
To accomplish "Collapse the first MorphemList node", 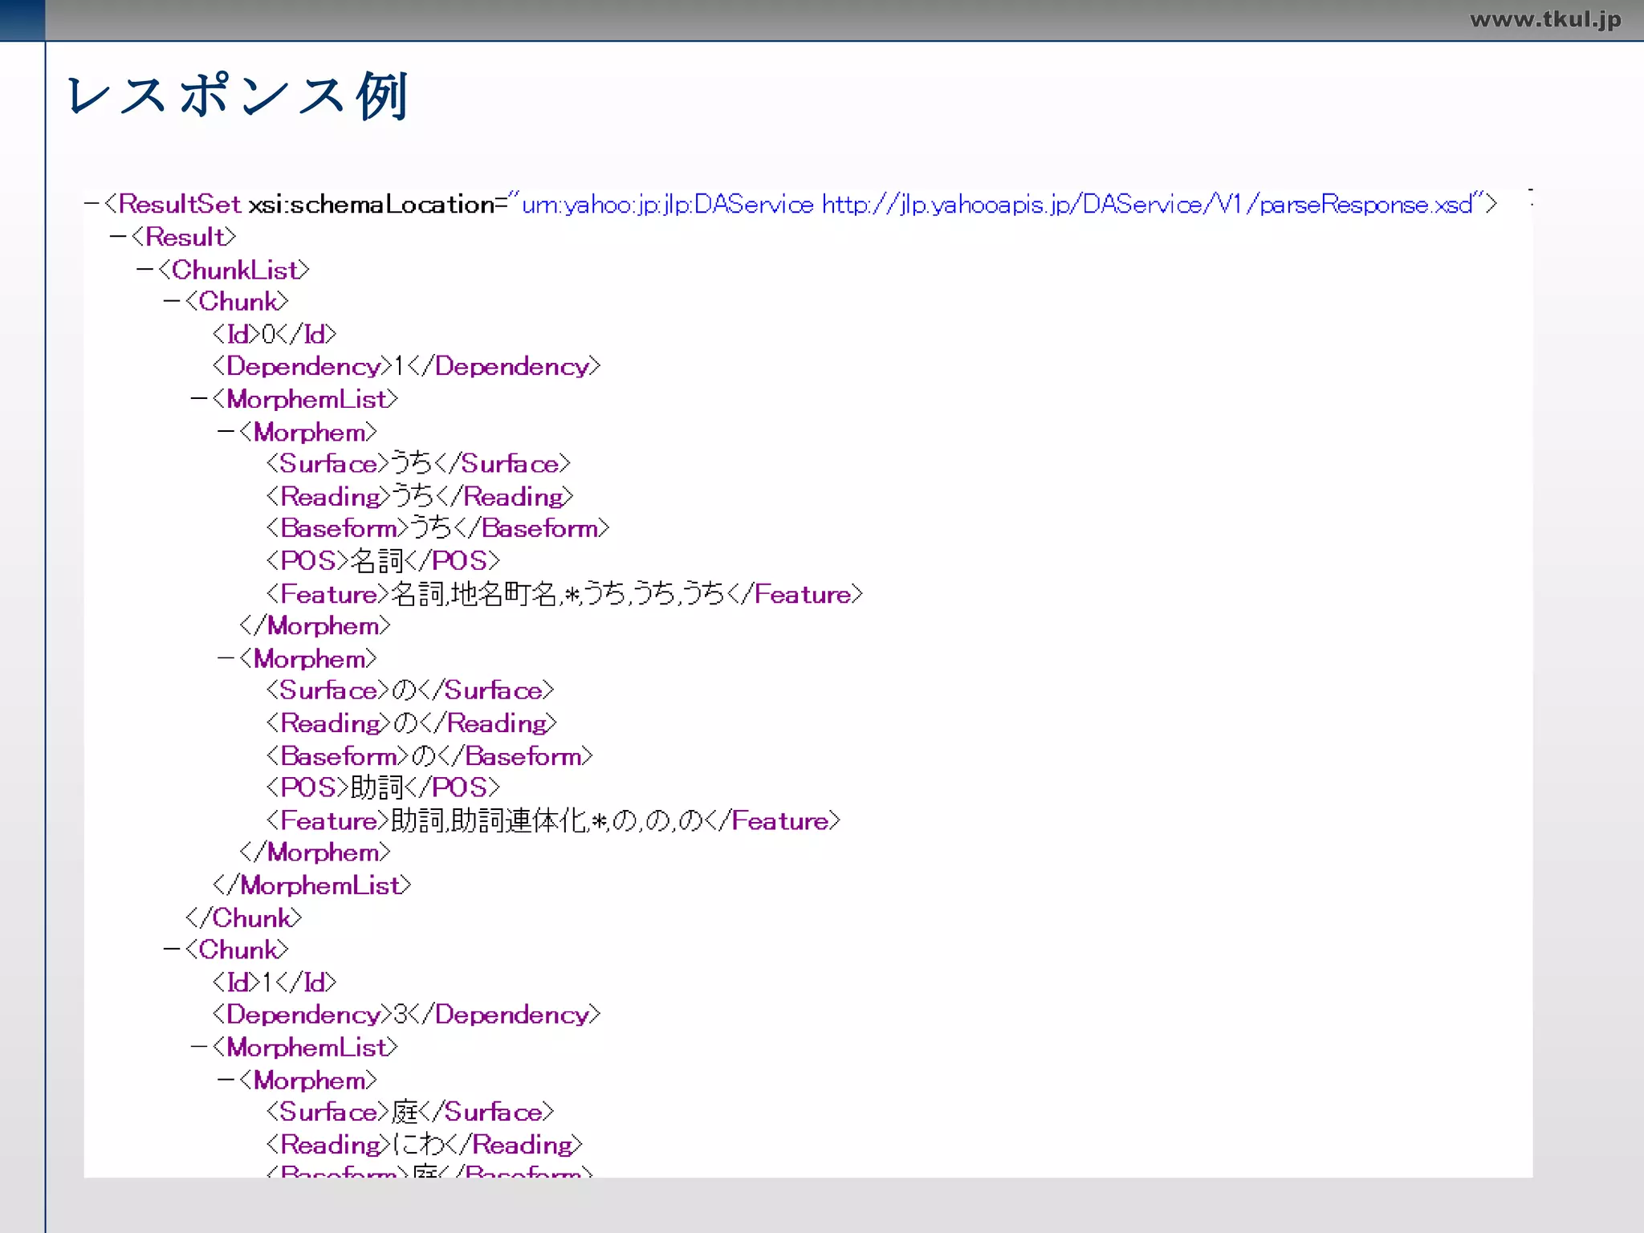I will coord(199,399).
